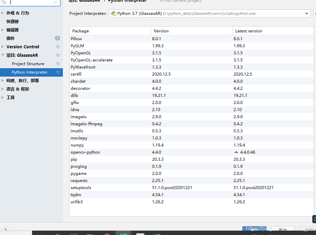The height and width of the screenshot is (235, 316).
Task: Expand the 语言 & 框架 section
Action: click(3, 89)
